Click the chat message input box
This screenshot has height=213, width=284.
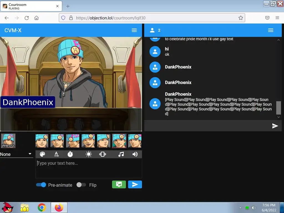point(207,126)
